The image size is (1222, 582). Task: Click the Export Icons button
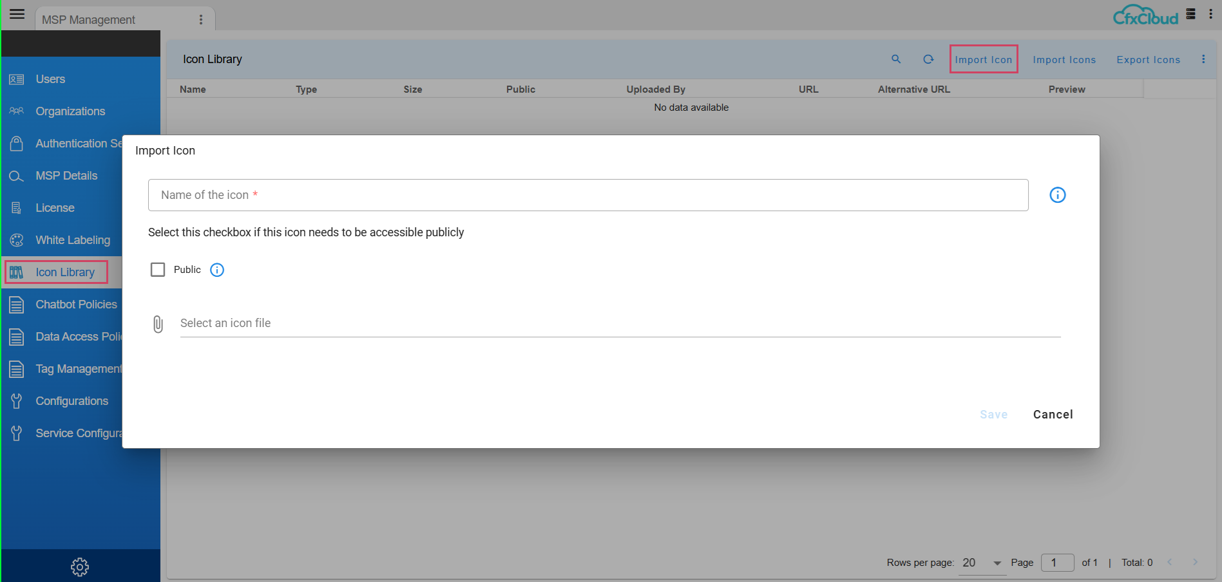[x=1148, y=60]
